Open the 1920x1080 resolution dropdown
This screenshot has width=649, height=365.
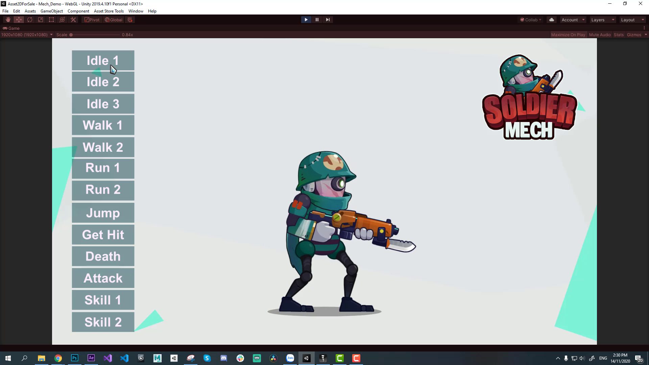point(27,34)
